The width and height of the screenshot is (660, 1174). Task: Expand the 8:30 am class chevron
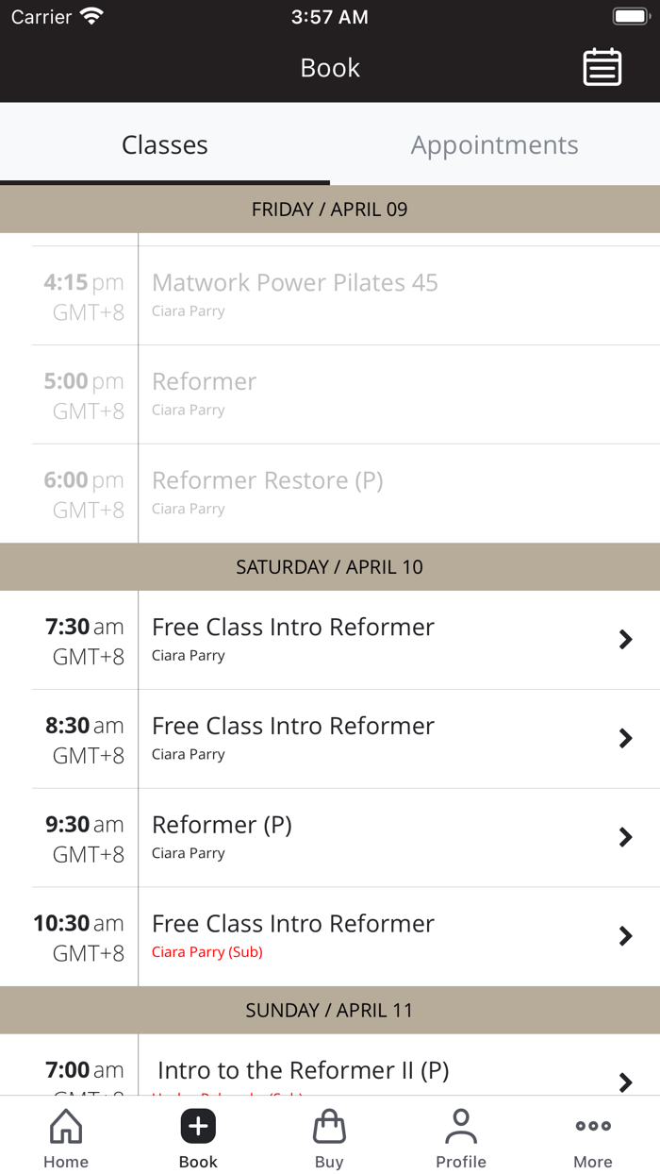[625, 739]
